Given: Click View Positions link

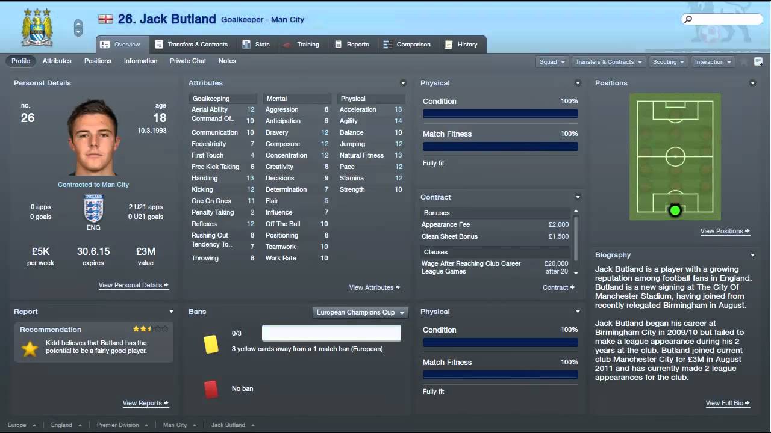Looking at the screenshot, I should [x=725, y=231].
